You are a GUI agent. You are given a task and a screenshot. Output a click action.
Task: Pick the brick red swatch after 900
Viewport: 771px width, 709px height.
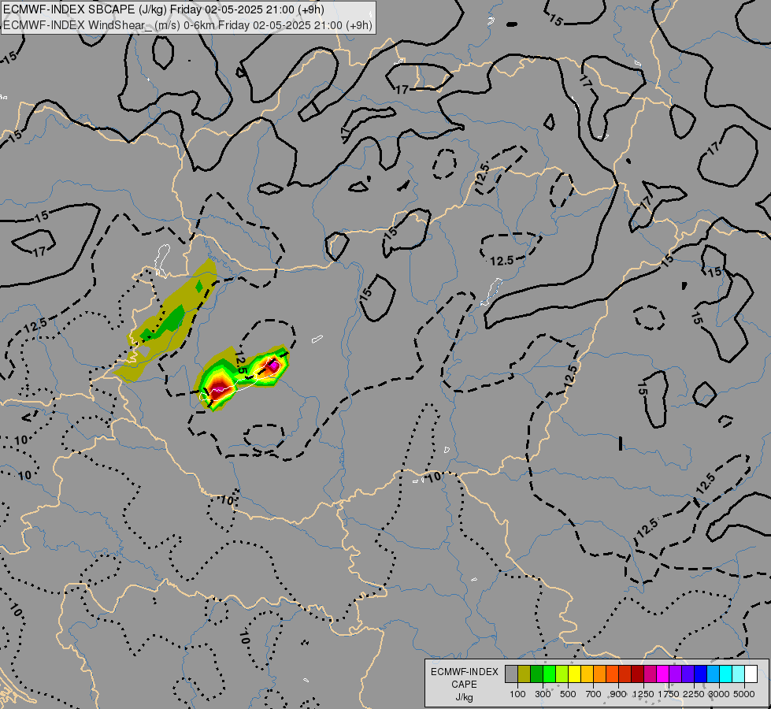pyautogui.click(x=625, y=674)
